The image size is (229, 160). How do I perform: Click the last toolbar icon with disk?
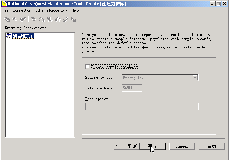coord(73,19)
